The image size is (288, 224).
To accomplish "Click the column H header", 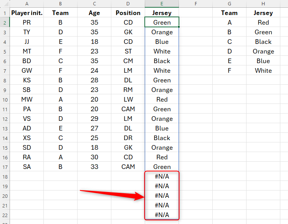I will point(263,3).
